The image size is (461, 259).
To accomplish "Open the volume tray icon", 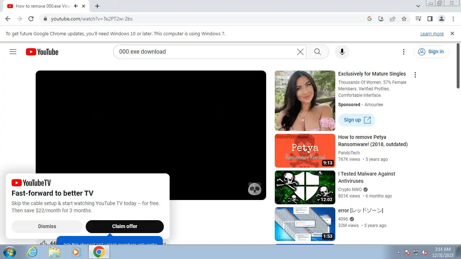I will [x=425, y=252].
